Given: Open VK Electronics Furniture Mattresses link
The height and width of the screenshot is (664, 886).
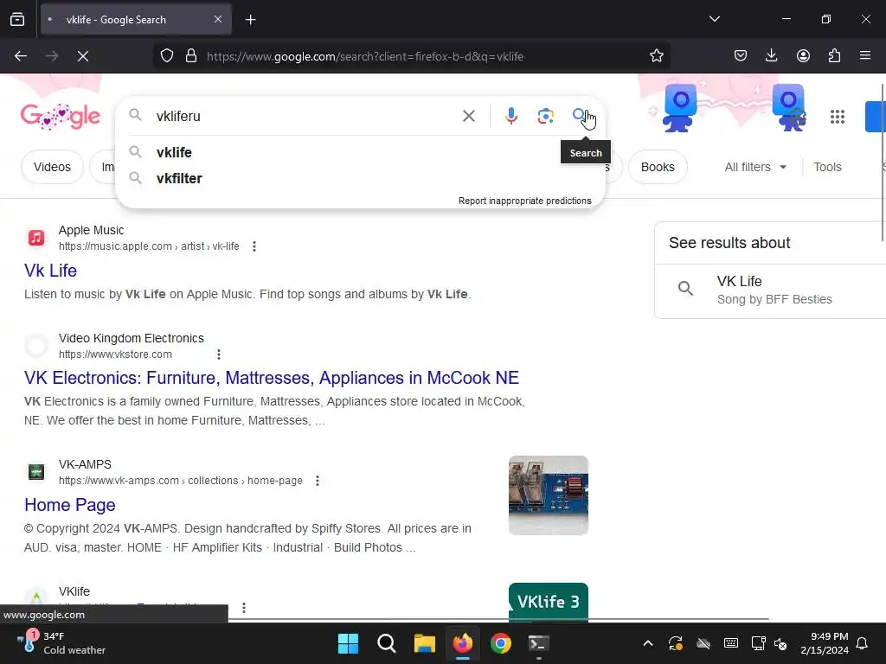Looking at the screenshot, I should 271,378.
